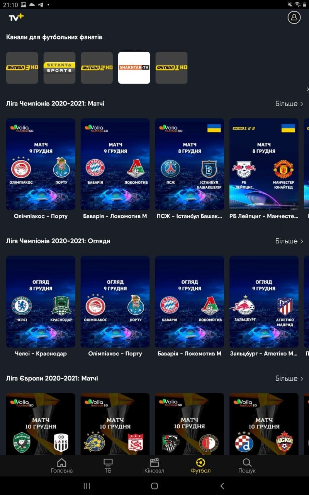Select the Футбол 2 HD channel tile
The image size is (309, 495).
(97, 68)
